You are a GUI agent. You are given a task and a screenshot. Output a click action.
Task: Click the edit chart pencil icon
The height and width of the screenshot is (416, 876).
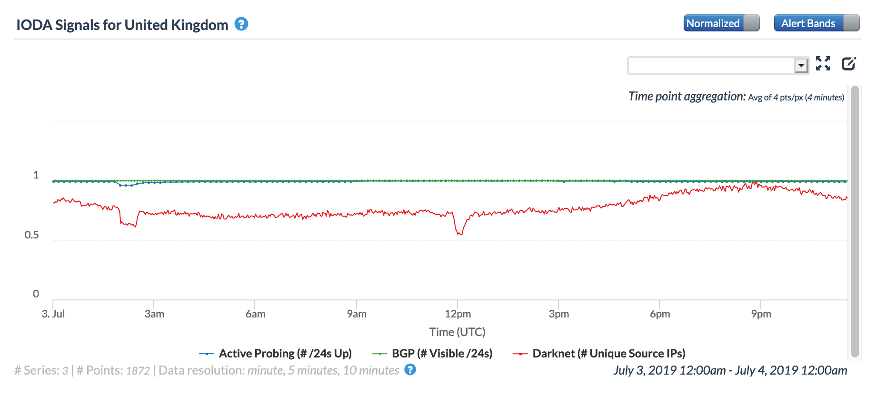click(848, 63)
